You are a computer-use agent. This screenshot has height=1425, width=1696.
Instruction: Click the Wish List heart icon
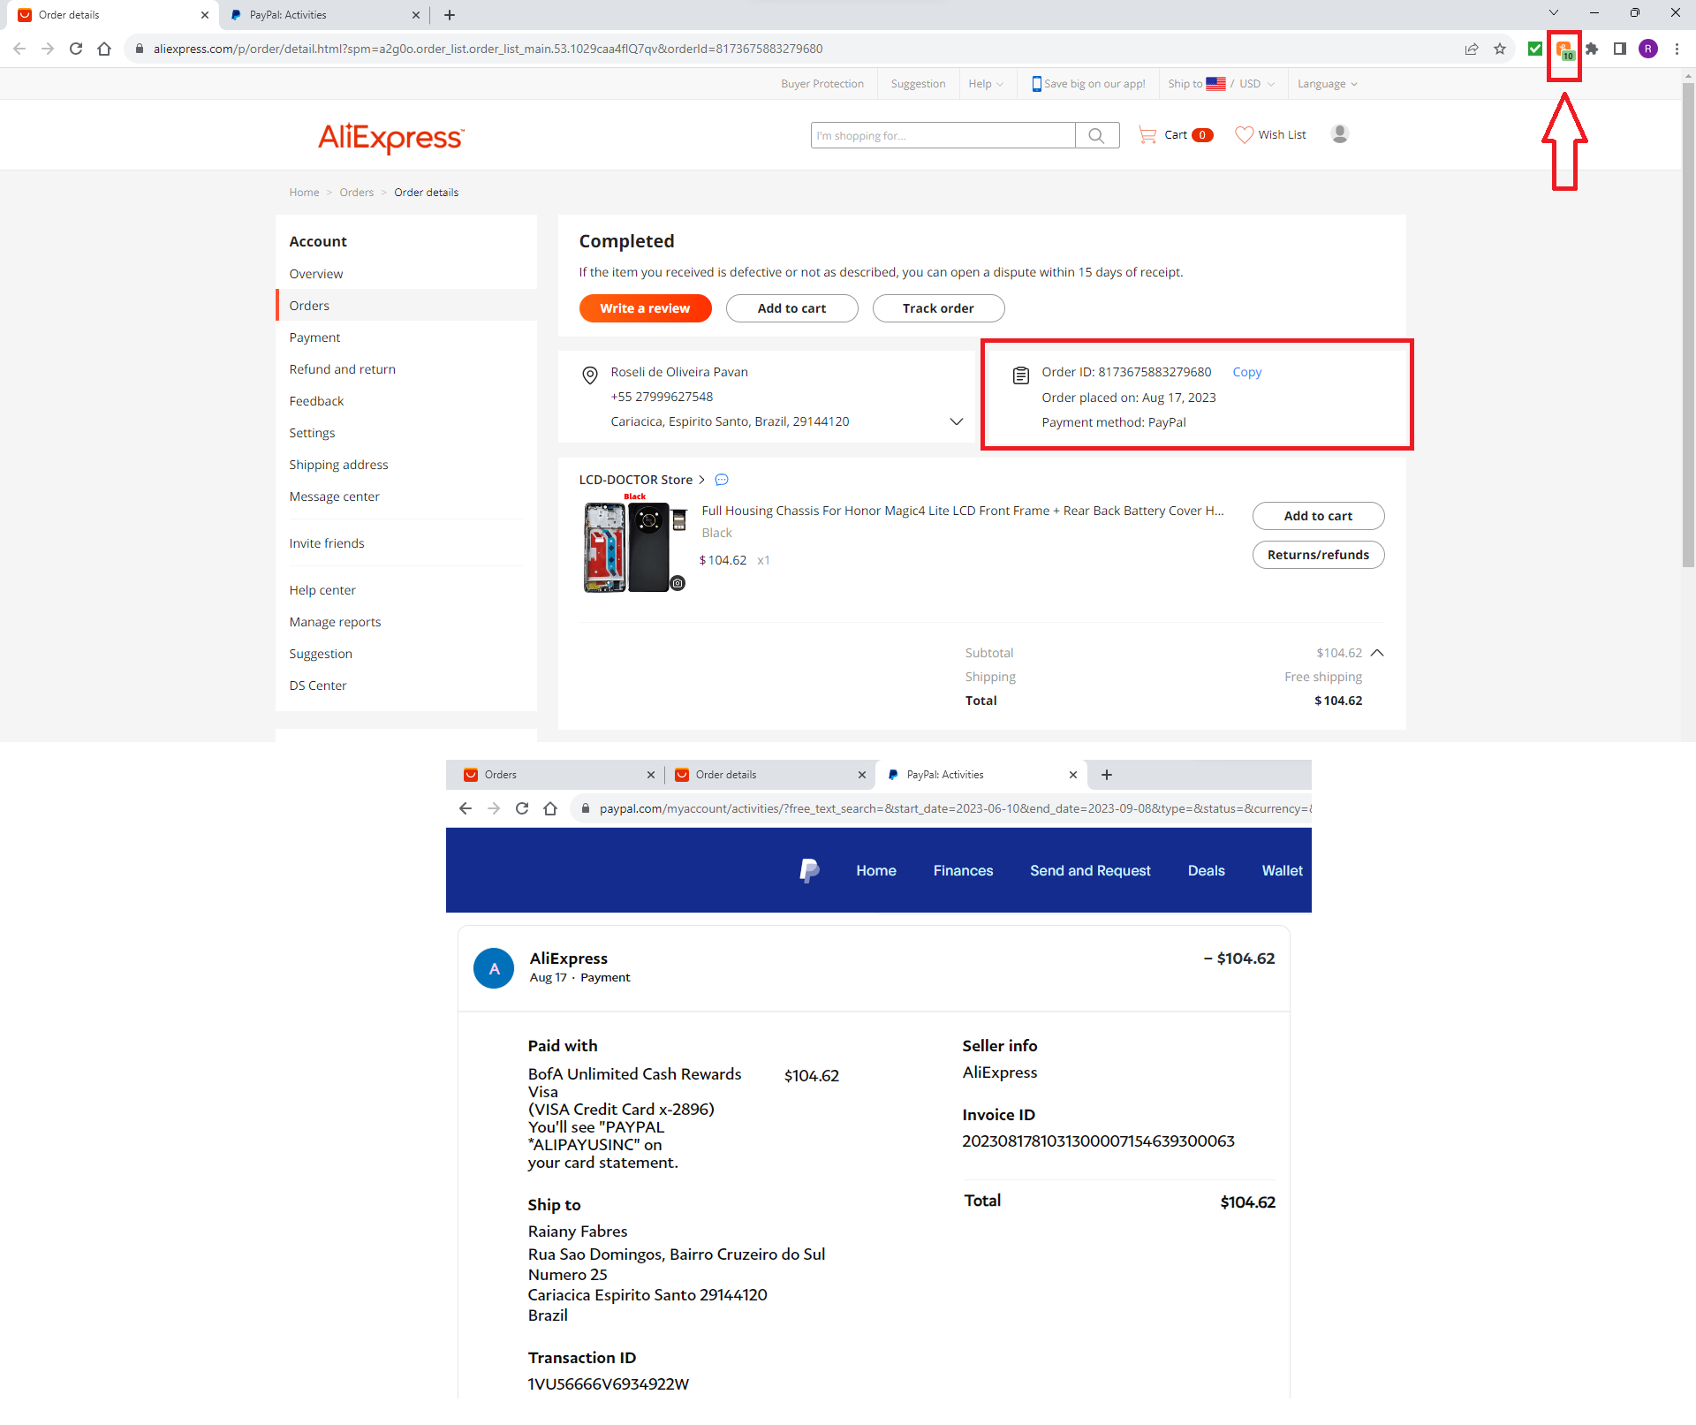coord(1244,135)
